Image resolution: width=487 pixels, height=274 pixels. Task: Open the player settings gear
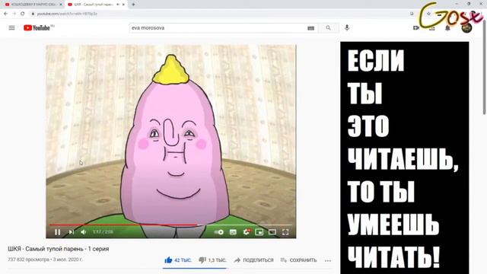coord(247,232)
